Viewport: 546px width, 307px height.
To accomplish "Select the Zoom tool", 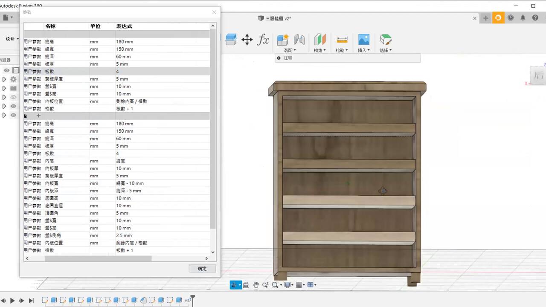I will (265, 285).
